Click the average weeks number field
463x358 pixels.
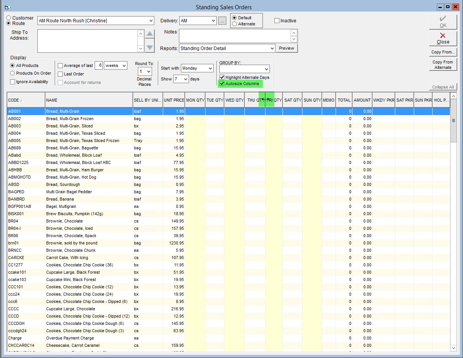[x=99, y=66]
